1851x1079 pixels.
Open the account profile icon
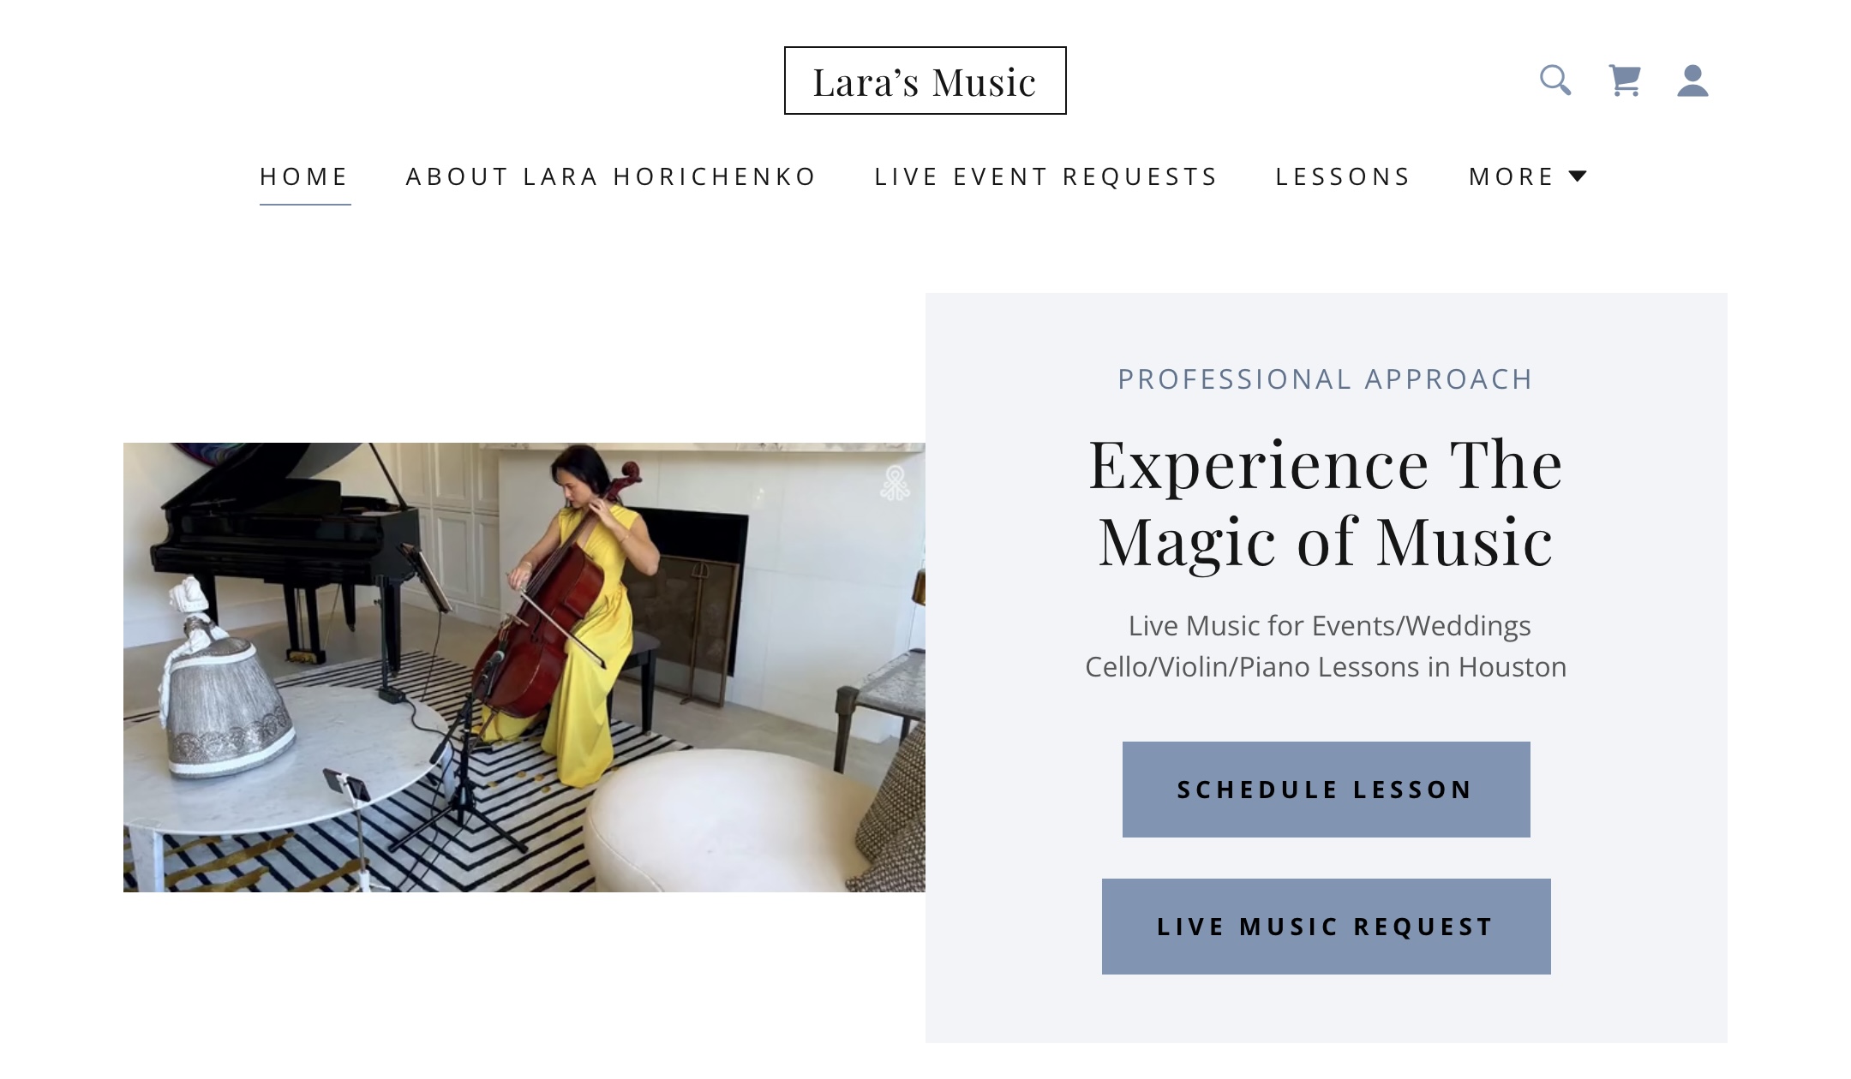1692,80
